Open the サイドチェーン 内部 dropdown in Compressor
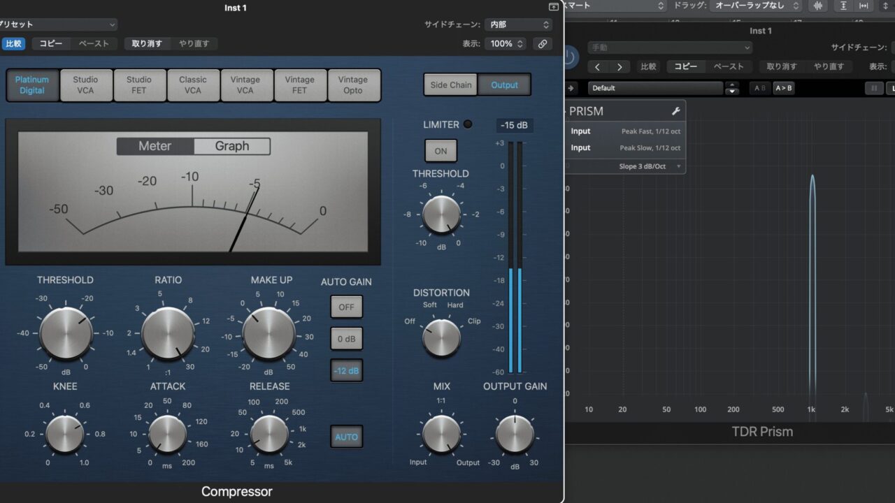Image resolution: width=895 pixels, height=503 pixels. (x=518, y=24)
